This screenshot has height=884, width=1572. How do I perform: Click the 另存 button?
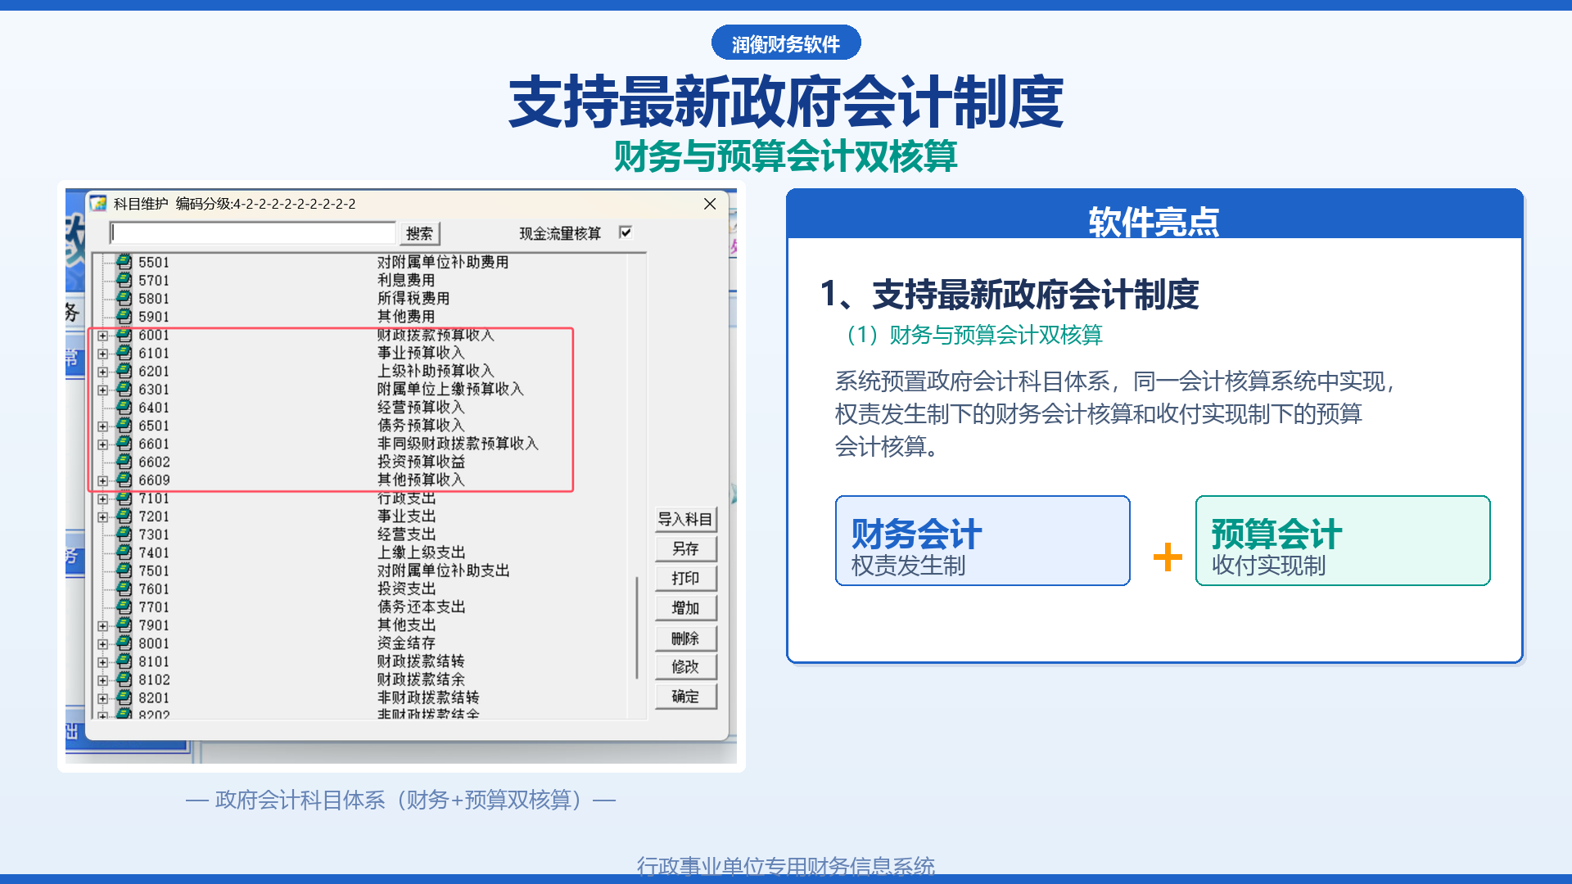[x=685, y=548]
